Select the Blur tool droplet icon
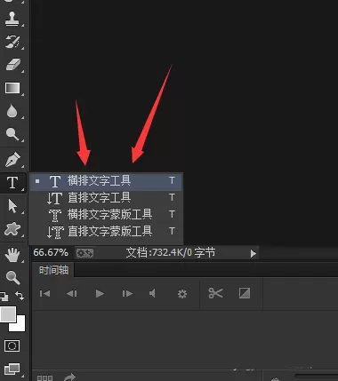Viewport: 338px width, 381px height. (x=12, y=111)
